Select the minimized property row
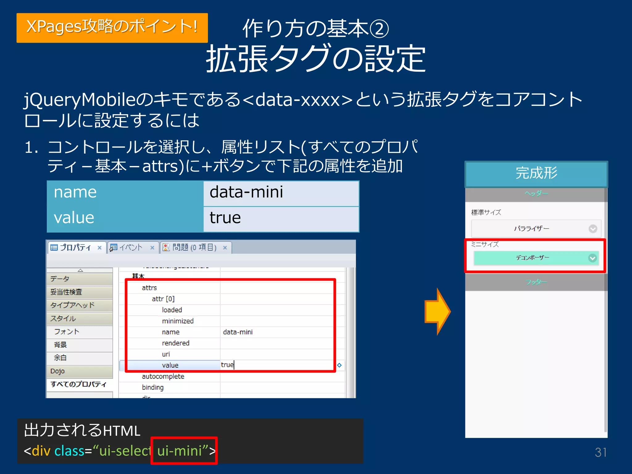Image resolution: width=632 pixels, height=474 pixels. point(232,321)
